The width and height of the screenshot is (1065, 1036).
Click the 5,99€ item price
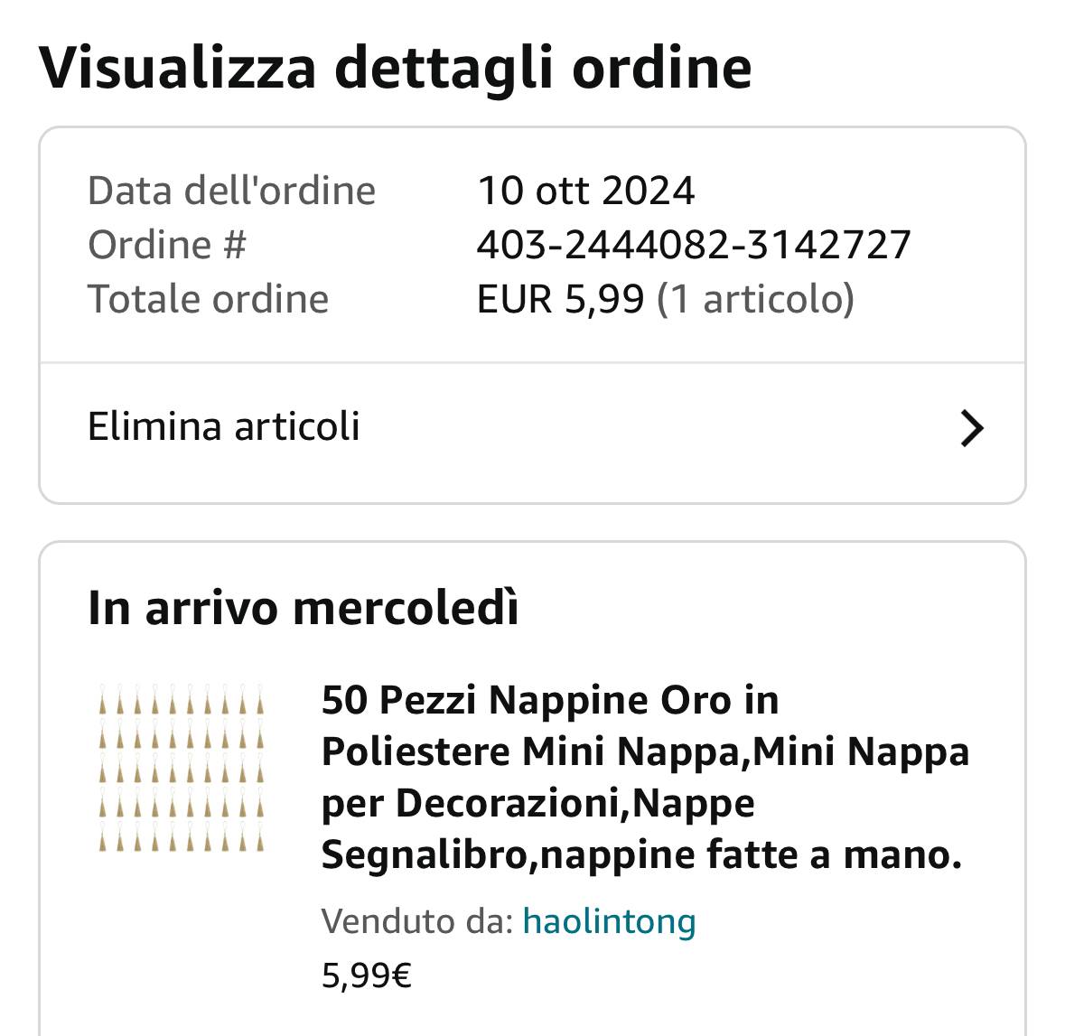(366, 975)
